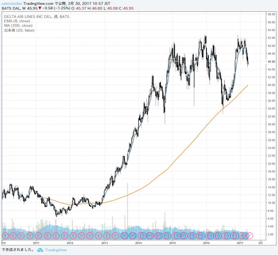Click the '8月' label on time axis
The image size is (278, 255).
(260, 243)
